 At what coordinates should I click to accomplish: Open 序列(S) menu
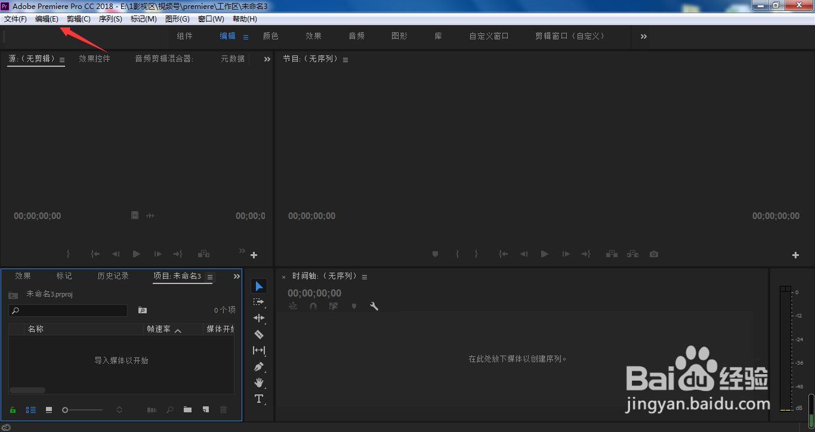[110, 19]
